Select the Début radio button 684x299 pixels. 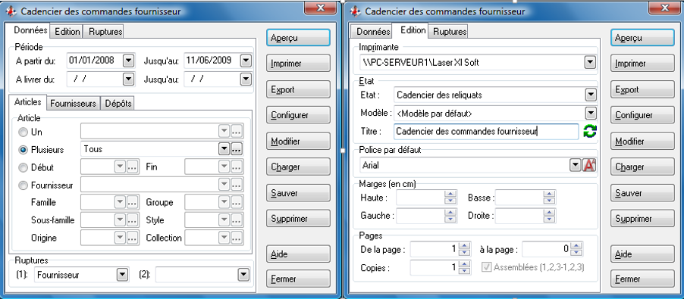coord(23,167)
